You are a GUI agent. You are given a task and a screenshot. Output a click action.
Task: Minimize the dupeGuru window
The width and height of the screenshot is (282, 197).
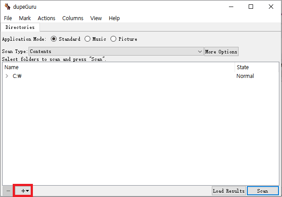point(231,7)
